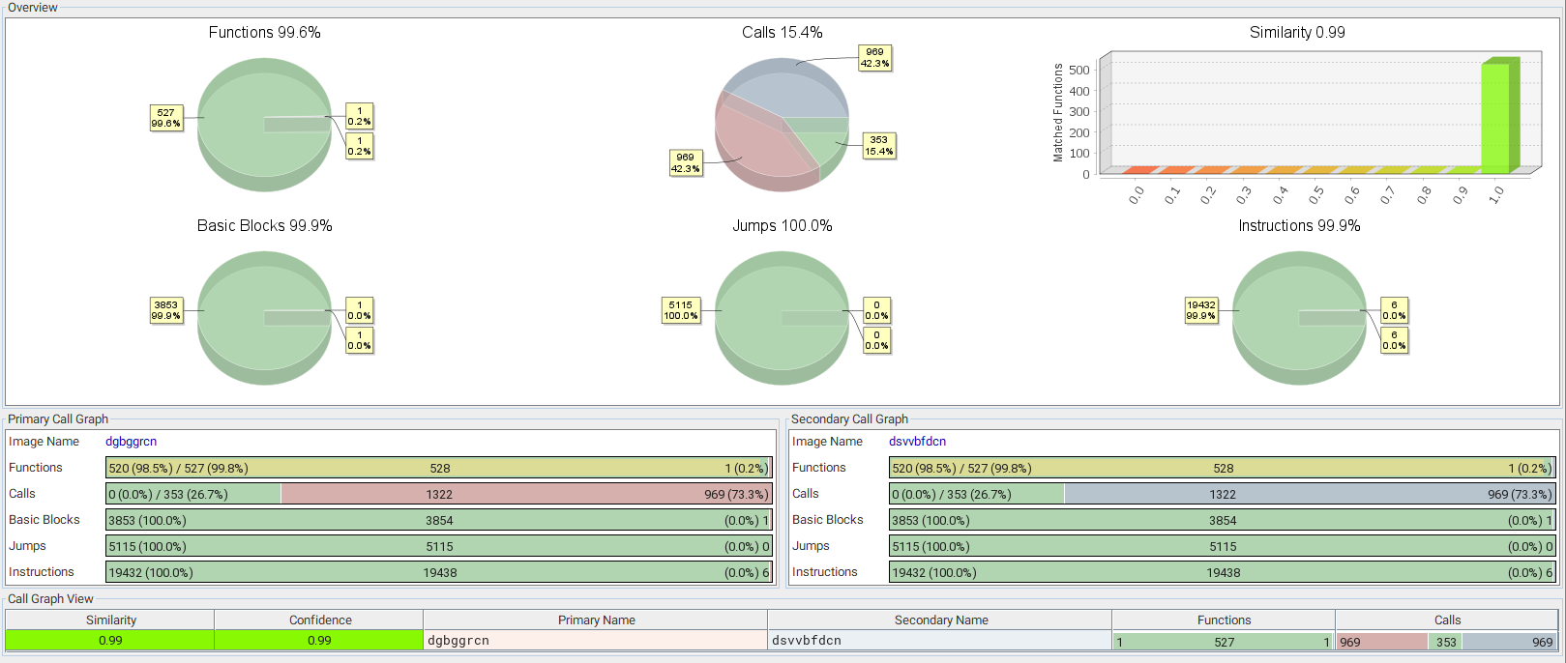
Task: Click the Functions 99.6% pie chart
Action: (263, 126)
